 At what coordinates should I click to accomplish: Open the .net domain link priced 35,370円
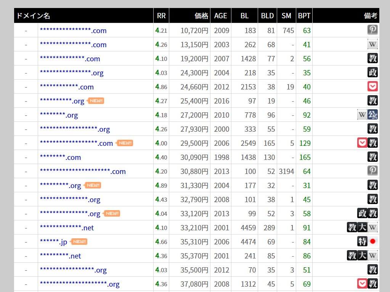coord(60,256)
